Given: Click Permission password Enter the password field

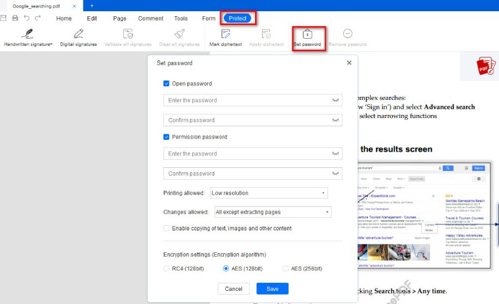Looking at the screenshot, I should 253,154.
